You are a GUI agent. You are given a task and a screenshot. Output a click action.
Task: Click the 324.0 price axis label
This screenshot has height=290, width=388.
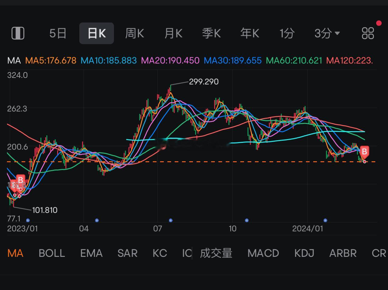tap(17, 75)
